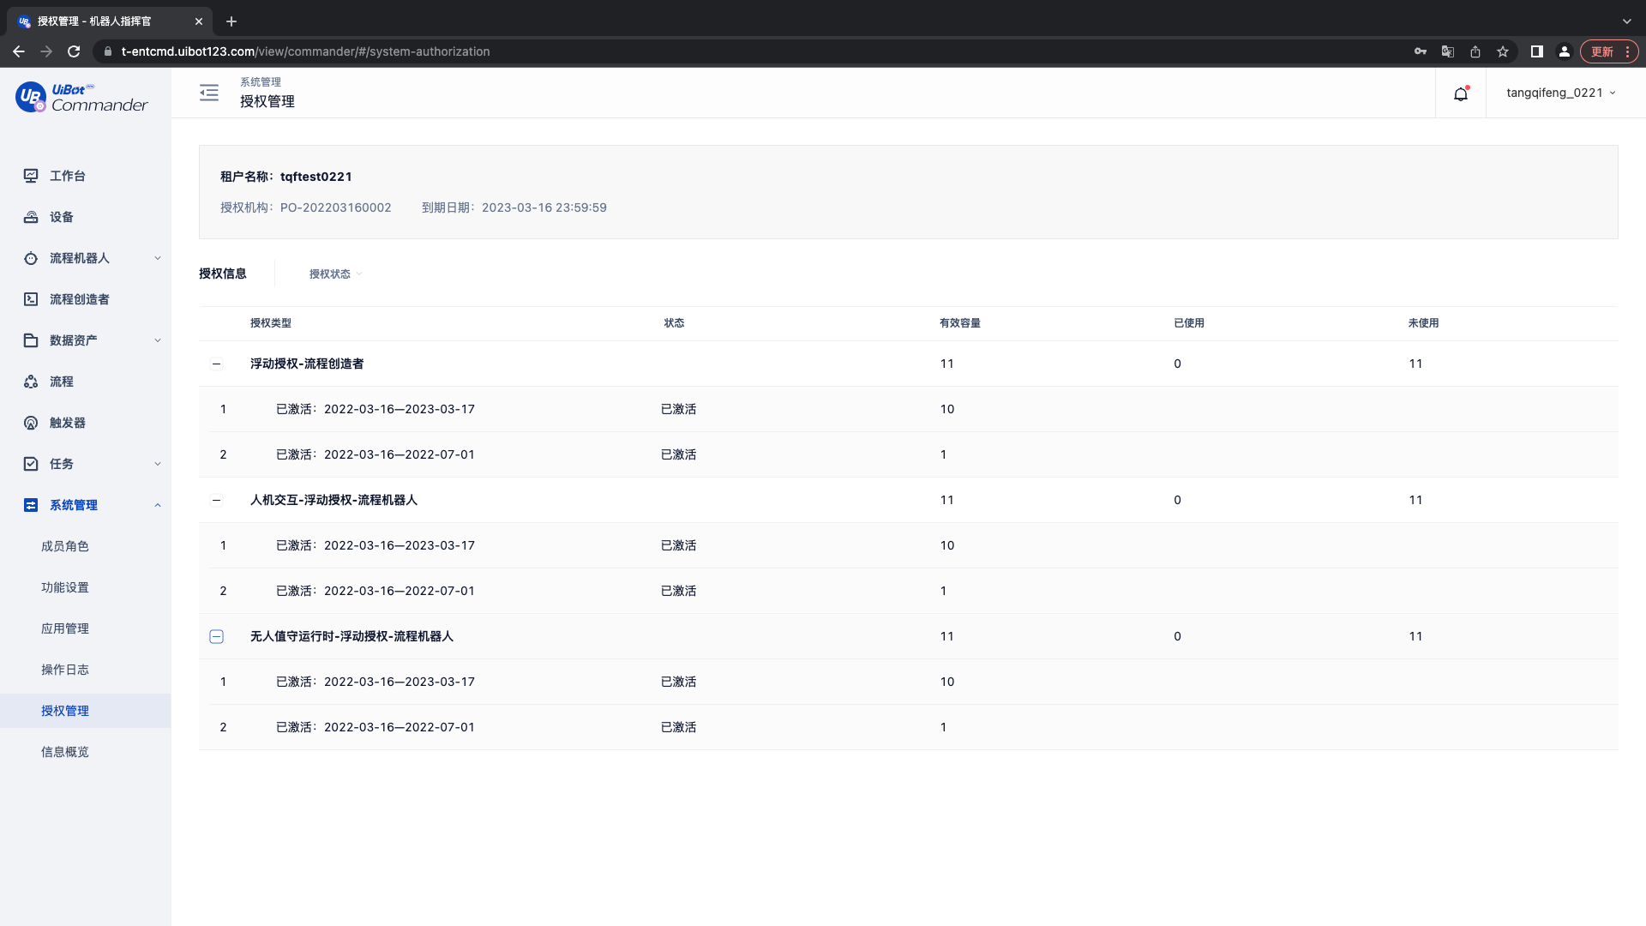Click the 流程 process icon

(x=31, y=382)
